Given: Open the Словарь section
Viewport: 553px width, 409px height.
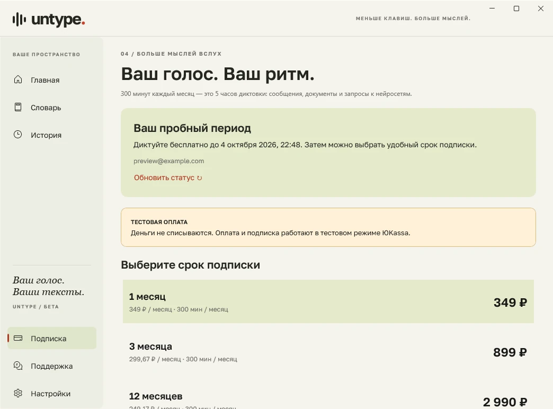Looking at the screenshot, I should click(52, 107).
